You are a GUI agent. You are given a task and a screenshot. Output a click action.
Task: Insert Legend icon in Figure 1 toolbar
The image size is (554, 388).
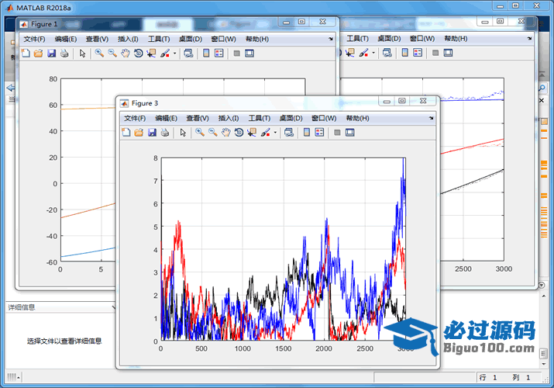[219, 54]
